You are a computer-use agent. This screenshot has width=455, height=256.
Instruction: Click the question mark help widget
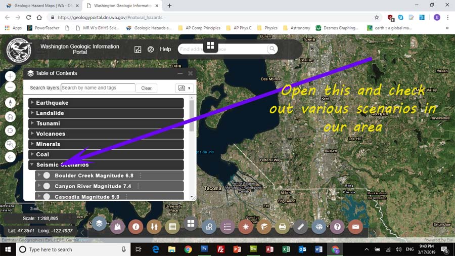pyautogui.click(x=337, y=227)
